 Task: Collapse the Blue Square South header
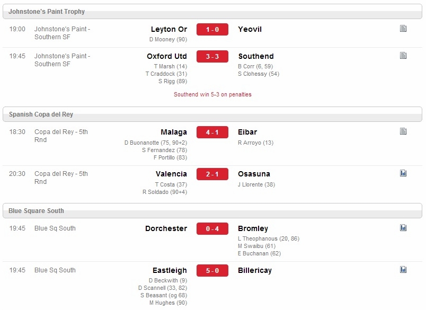(212, 211)
